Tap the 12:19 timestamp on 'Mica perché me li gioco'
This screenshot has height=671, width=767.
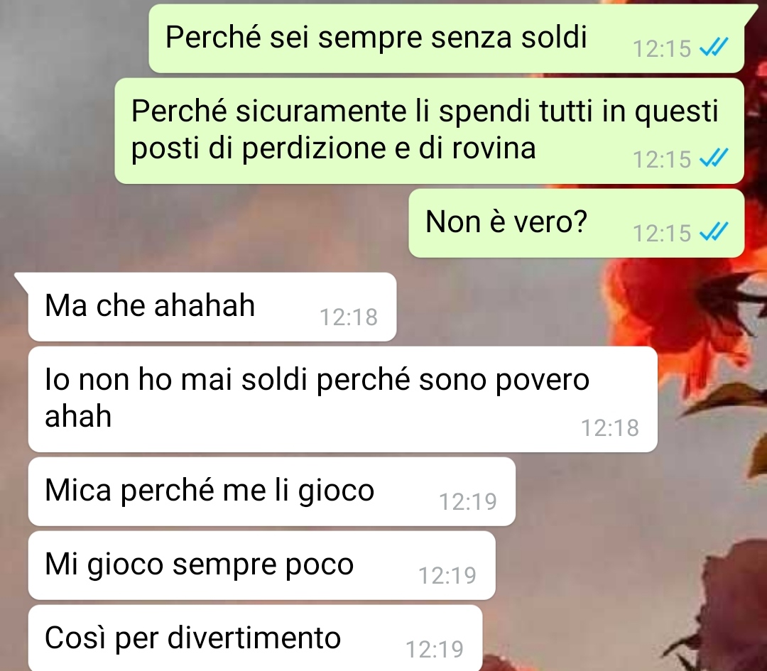click(x=467, y=502)
